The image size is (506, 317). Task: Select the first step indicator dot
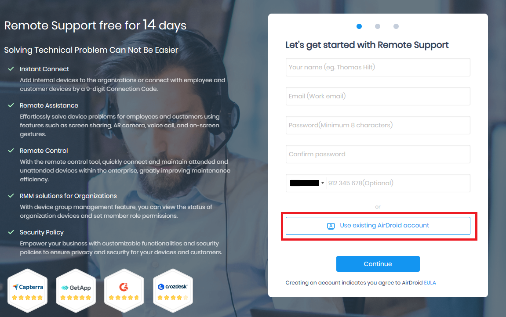click(359, 26)
